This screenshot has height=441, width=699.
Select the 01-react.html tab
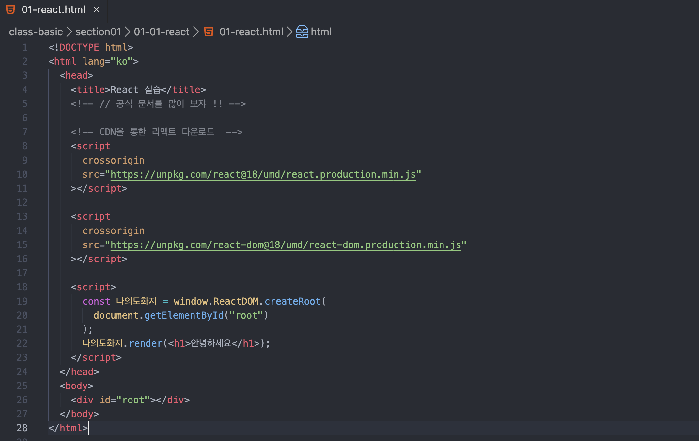53,9
